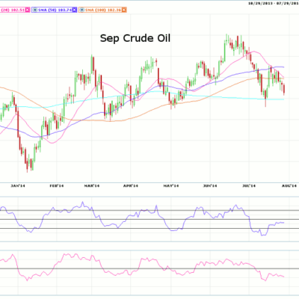Open settings icon of SMA (50) tag

35,10
